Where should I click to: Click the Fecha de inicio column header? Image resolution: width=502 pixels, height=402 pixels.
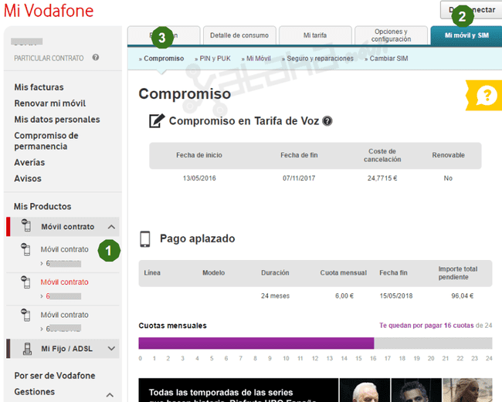click(x=199, y=155)
